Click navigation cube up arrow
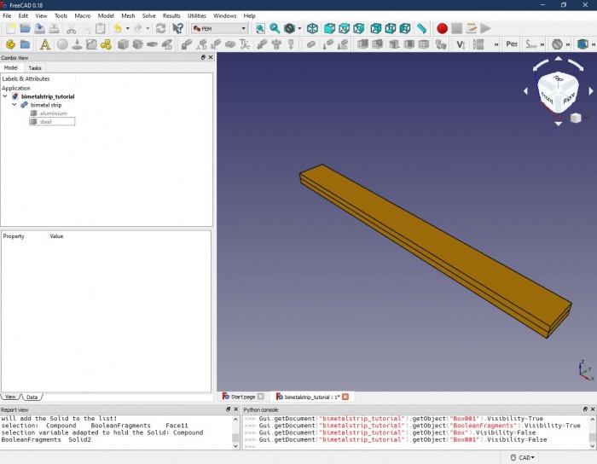 (558, 59)
